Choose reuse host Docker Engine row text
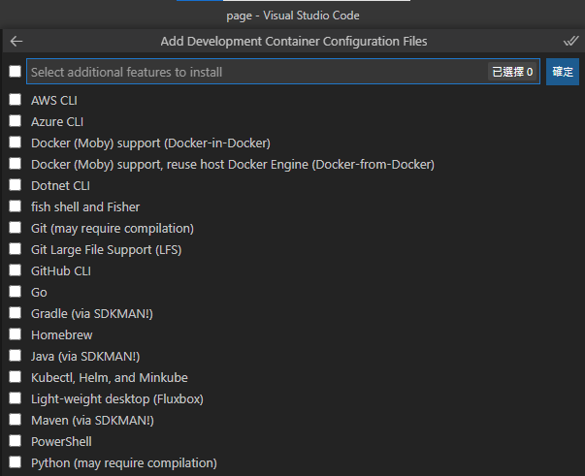 233,165
